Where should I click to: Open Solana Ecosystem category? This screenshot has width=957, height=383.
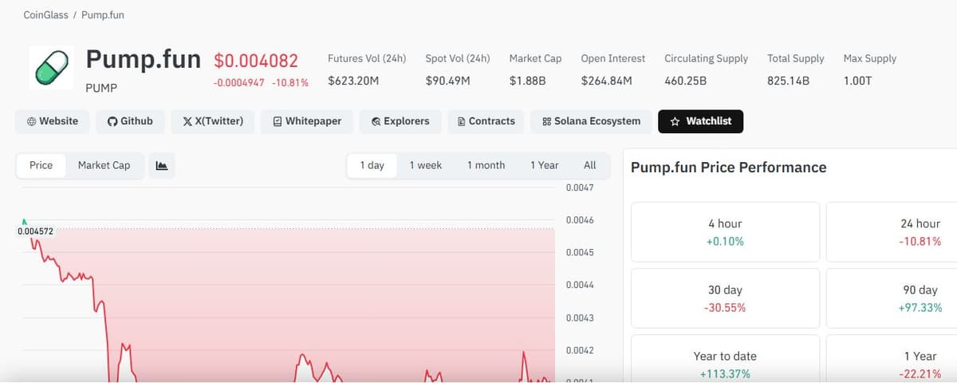click(591, 121)
